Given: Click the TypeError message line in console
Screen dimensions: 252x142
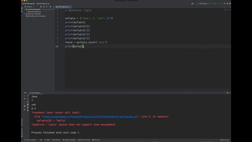Looking at the screenshot, I should (x=73, y=125).
